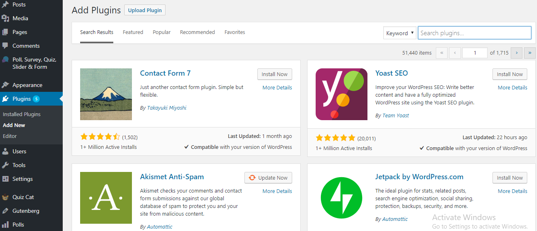537x231 pixels.
Task: Click the Quiz Cat icon
Action: (5, 197)
